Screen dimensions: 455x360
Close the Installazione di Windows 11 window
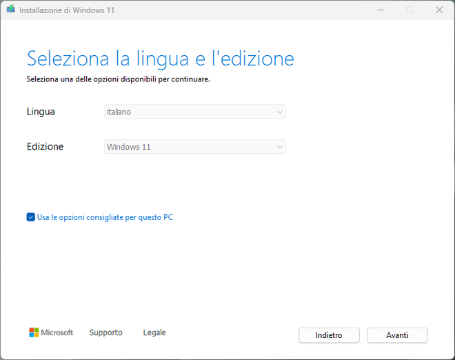pos(439,10)
